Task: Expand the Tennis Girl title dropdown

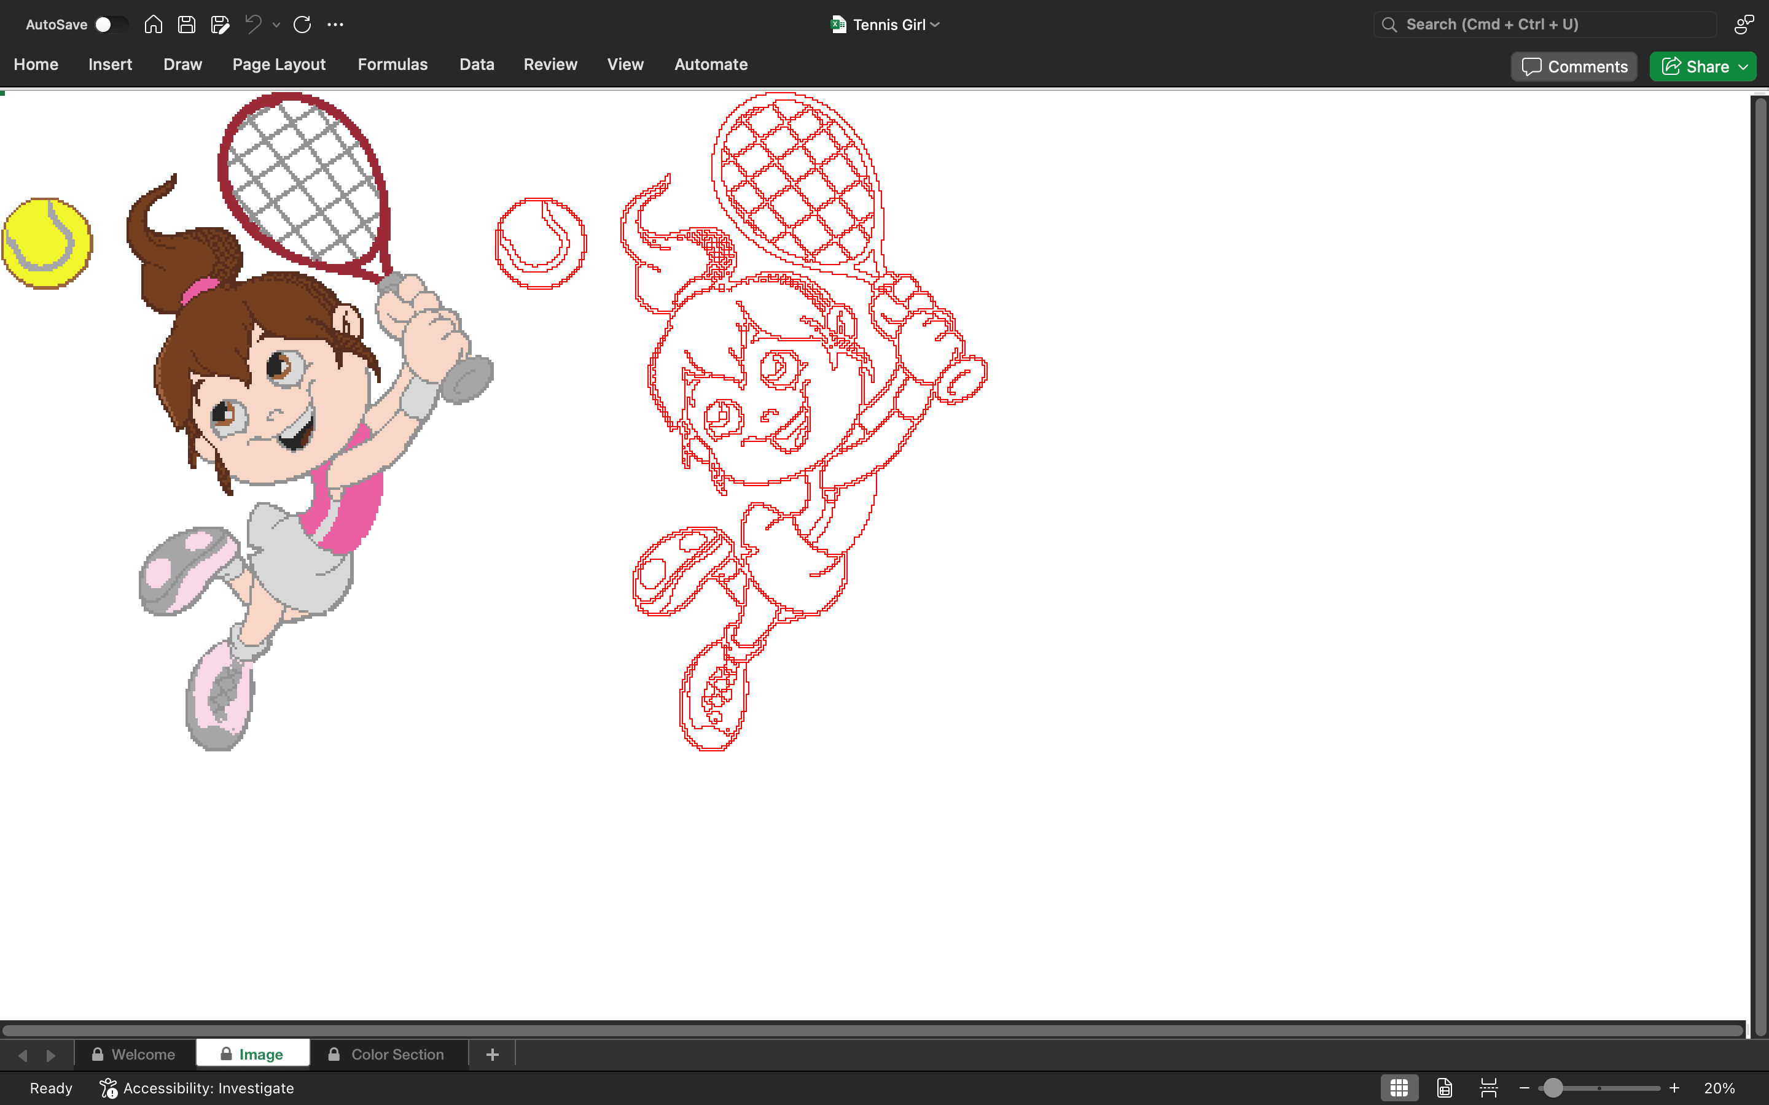Action: (x=935, y=25)
